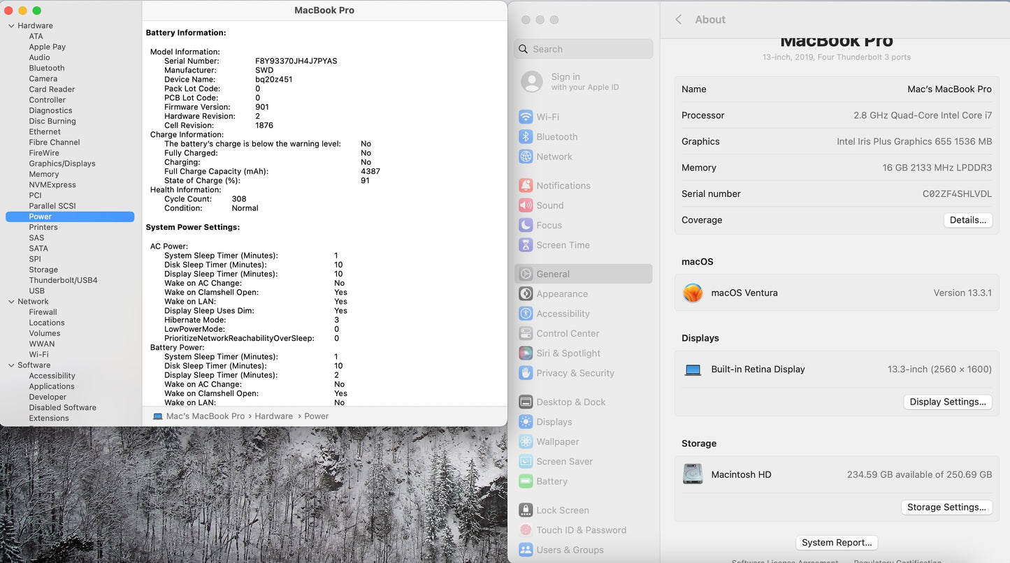Click the Storage Settings button
Image resolution: width=1010 pixels, height=563 pixels.
point(947,507)
